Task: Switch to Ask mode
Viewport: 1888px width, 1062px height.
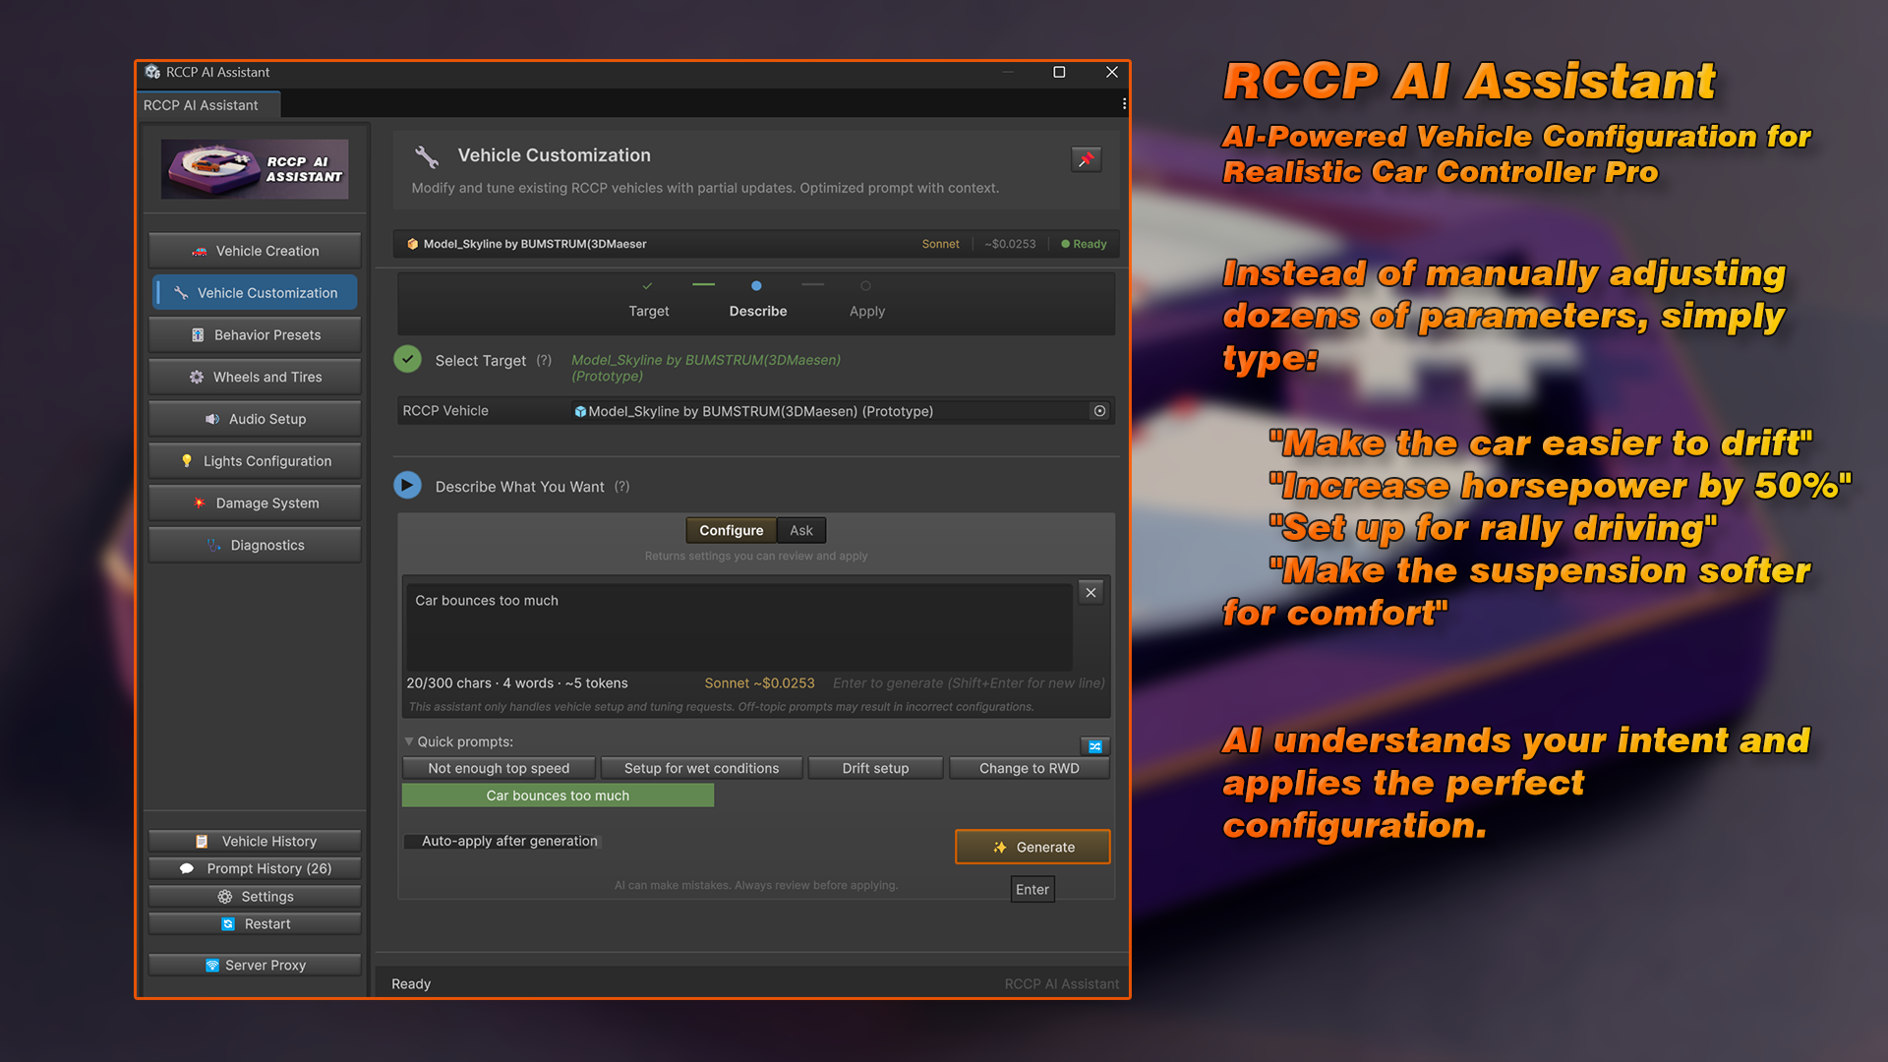Action: point(801,530)
